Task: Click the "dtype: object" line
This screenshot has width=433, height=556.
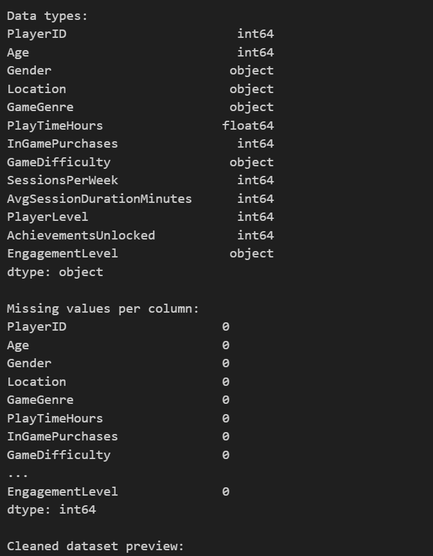Action: pyautogui.click(x=55, y=272)
